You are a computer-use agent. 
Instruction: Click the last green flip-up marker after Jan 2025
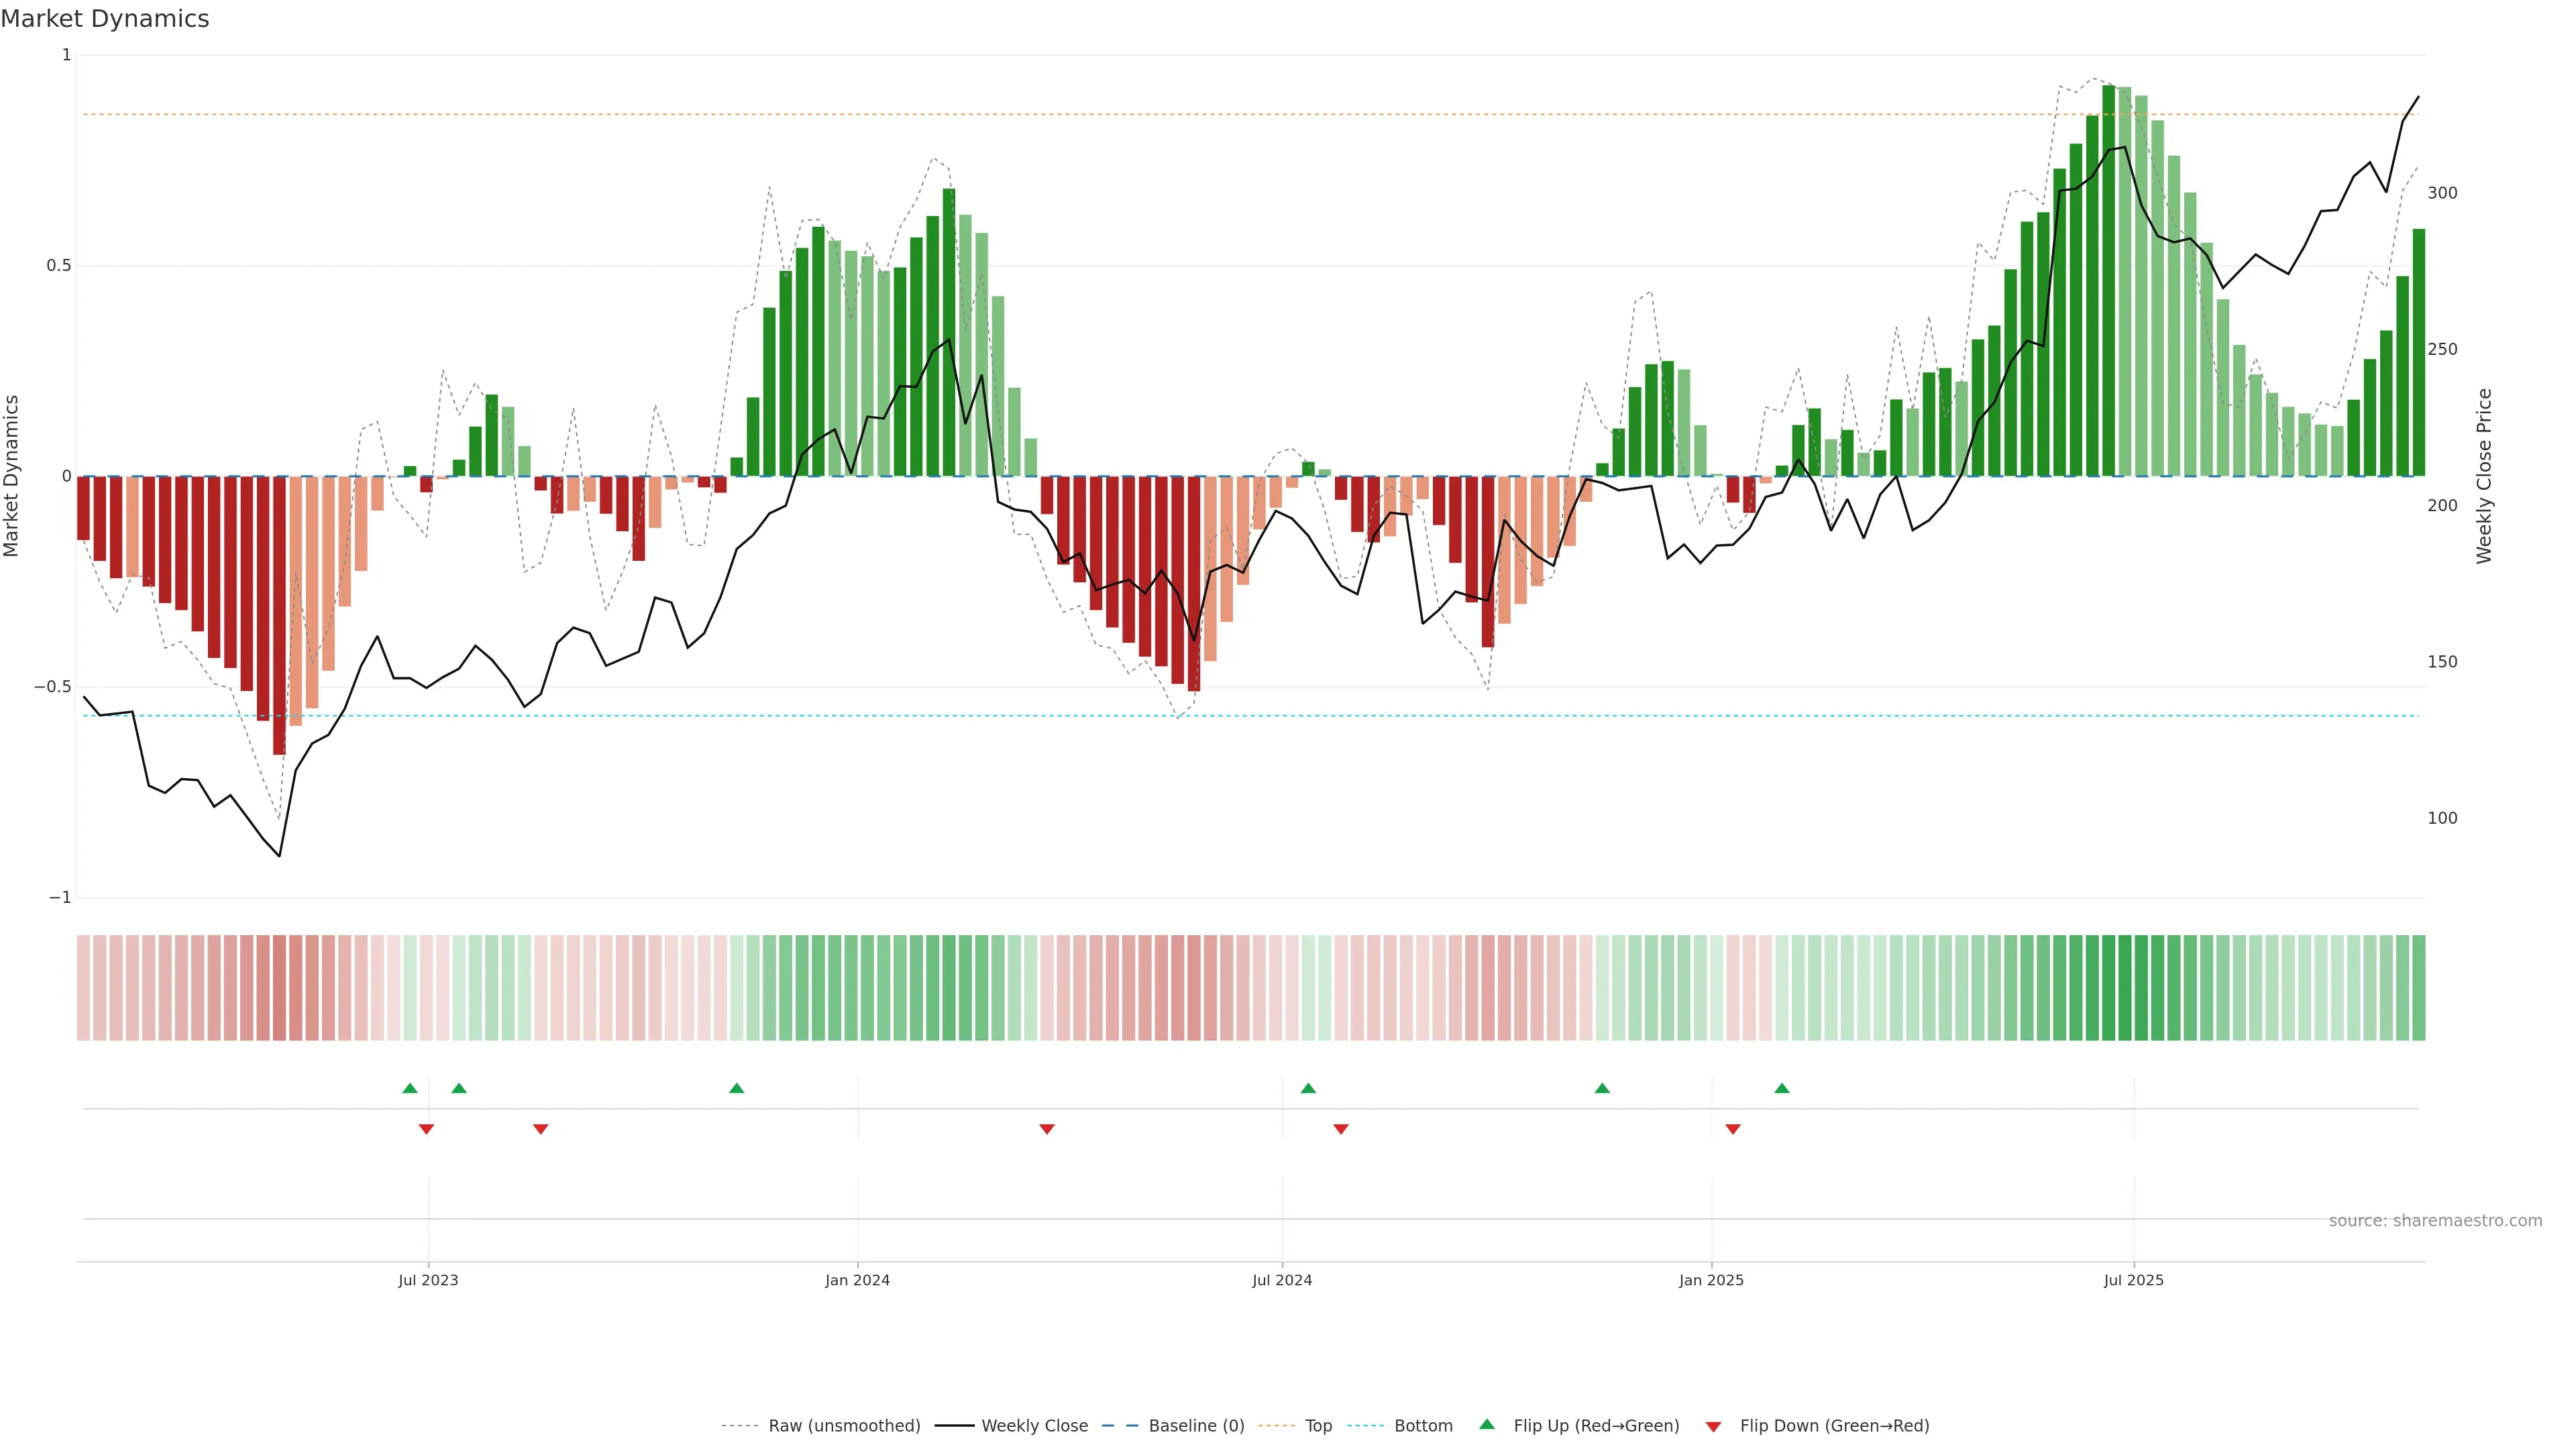tap(1782, 1088)
